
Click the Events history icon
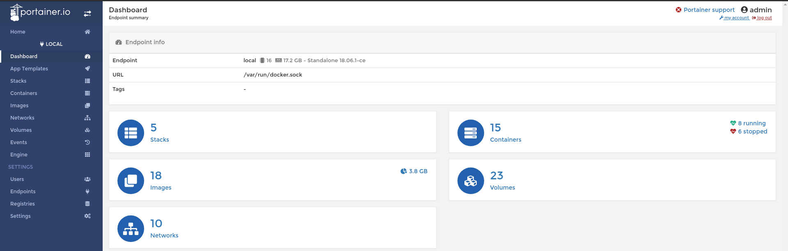pyautogui.click(x=87, y=142)
